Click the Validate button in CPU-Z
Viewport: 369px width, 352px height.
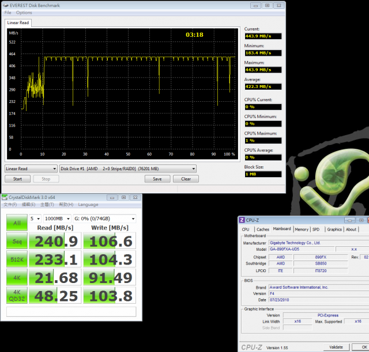(x=336, y=347)
